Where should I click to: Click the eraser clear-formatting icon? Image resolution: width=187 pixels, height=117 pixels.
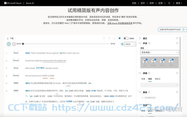[114, 38]
